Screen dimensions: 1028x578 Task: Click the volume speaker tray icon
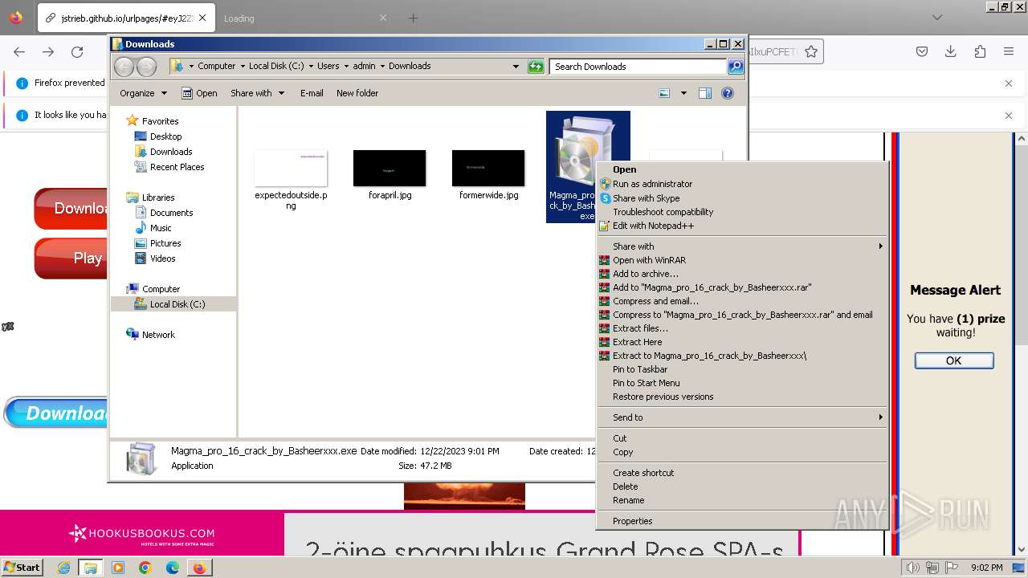914,568
